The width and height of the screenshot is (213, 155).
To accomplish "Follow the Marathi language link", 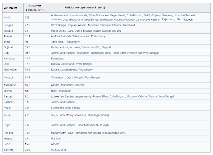I will pyautogui.click(x=8, y=31).
